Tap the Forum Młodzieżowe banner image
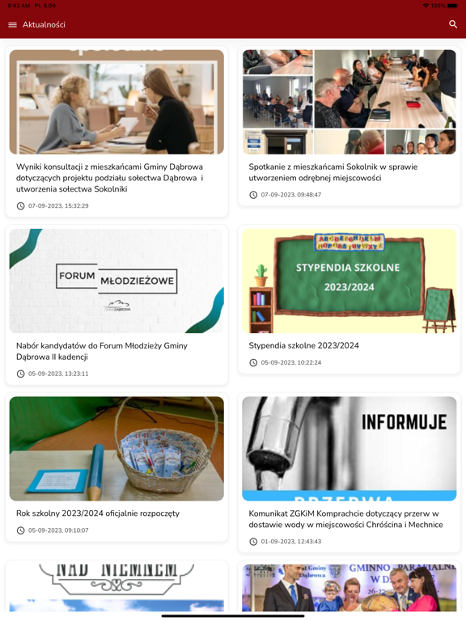466x621 pixels. pos(116,281)
